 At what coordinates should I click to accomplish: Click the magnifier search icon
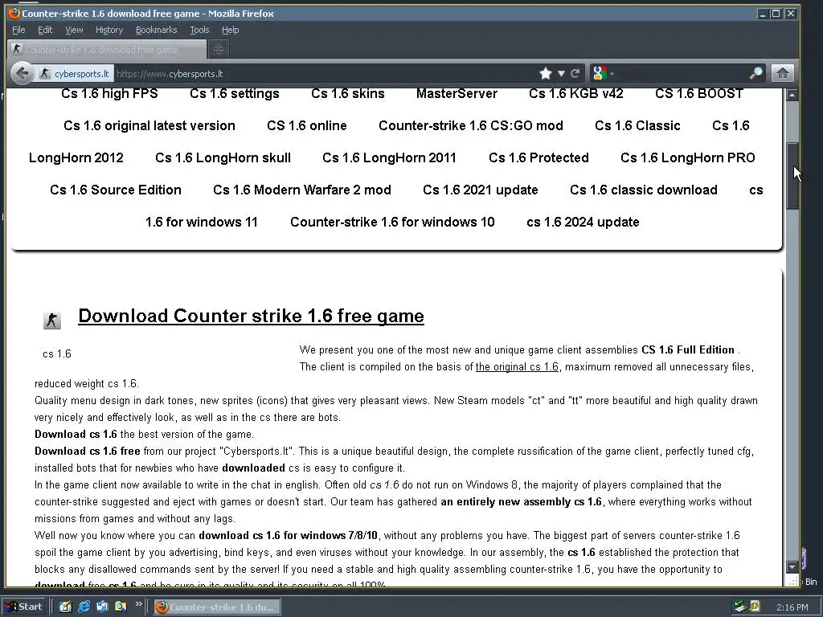tap(755, 73)
